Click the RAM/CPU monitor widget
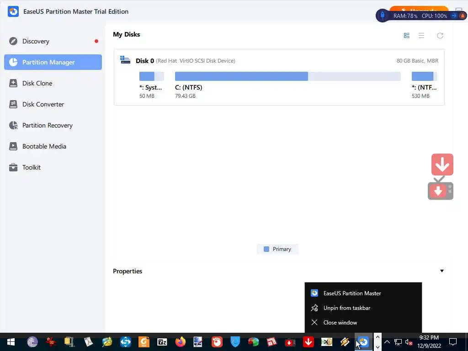Image resolution: width=468 pixels, height=351 pixels. click(x=421, y=16)
